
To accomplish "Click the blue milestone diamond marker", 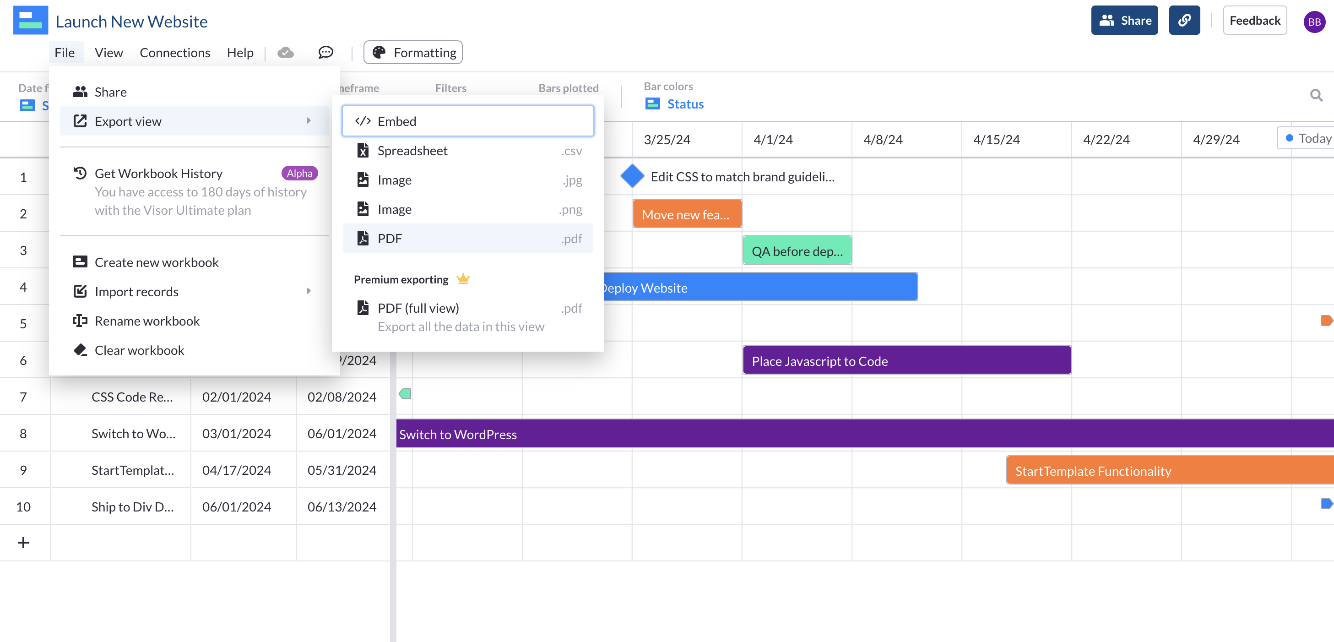I will (632, 176).
